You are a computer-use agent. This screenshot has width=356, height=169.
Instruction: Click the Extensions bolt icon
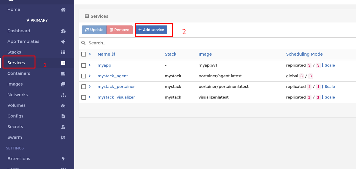tap(63, 159)
